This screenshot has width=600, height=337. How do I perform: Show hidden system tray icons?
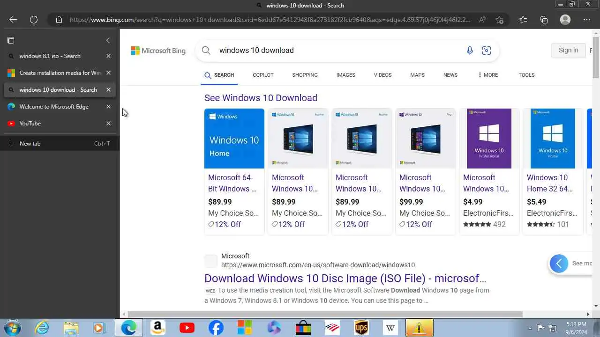[530, 329]
